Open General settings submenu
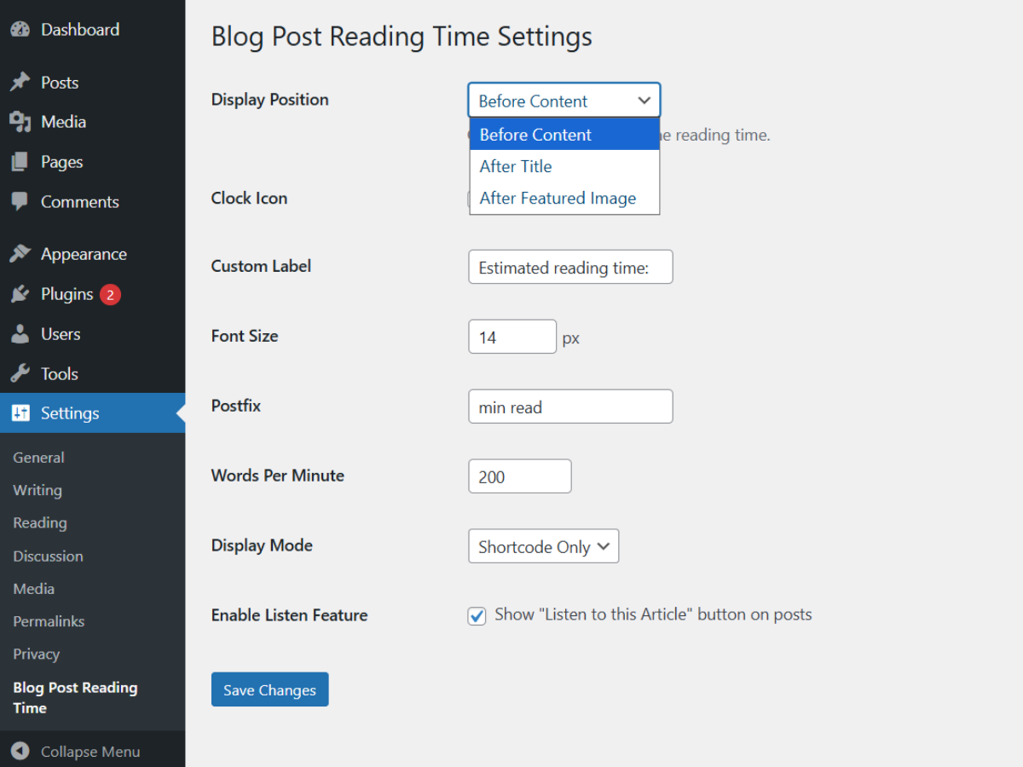This screenshot has width=1023, height=767. click(x=38, y=458)
